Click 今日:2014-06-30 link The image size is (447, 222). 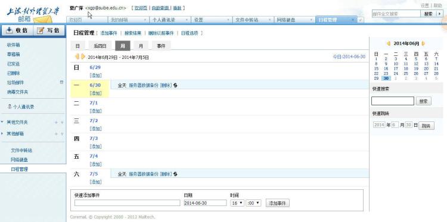pyautogui.click(x=349, y=57)
